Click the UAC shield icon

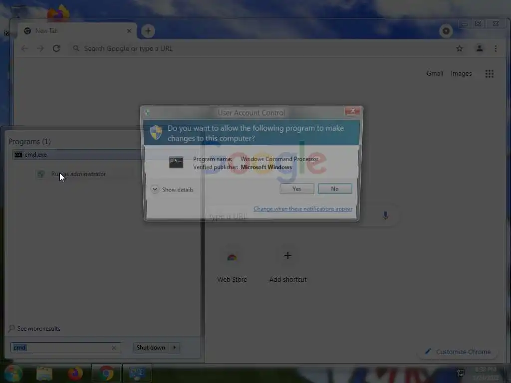click(156, 132)
